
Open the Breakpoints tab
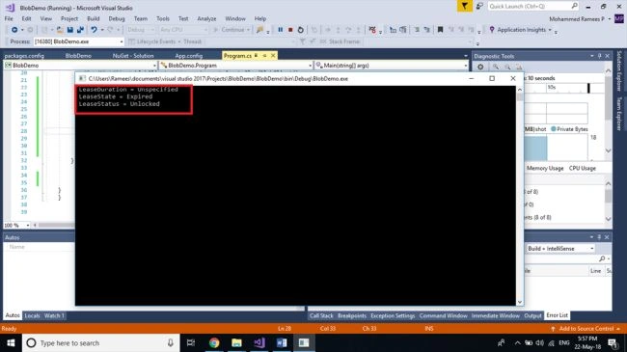352,315
